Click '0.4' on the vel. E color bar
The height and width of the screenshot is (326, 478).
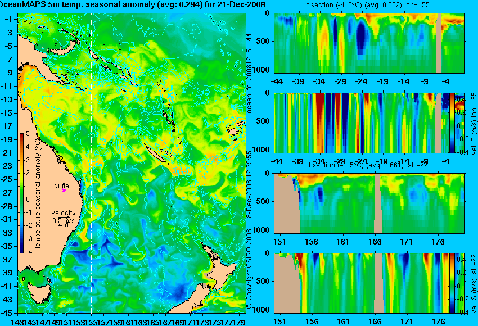coord(460,99)
